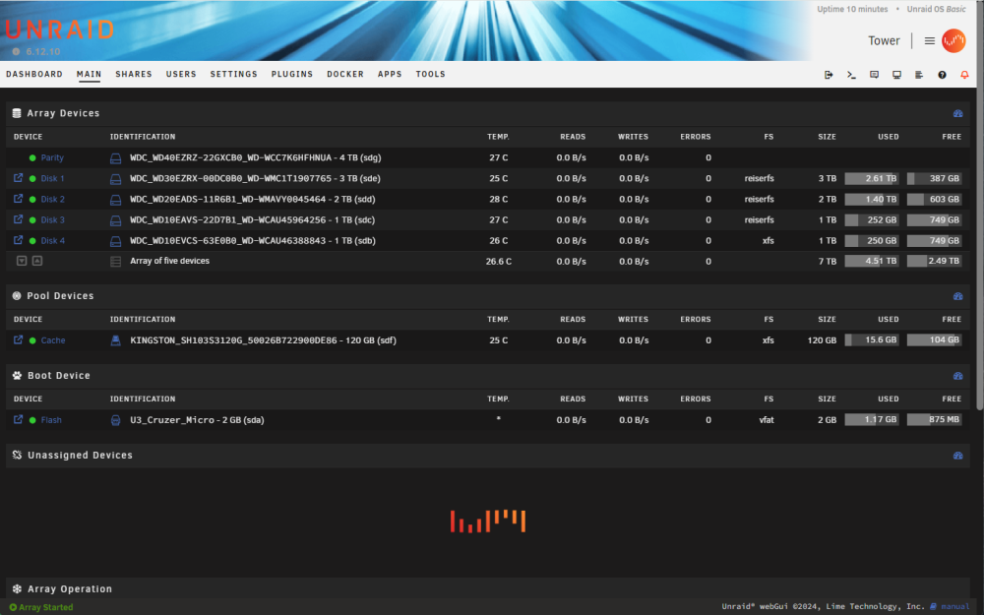
Task: Open the Disk 4 settings link
Action: 53,241
